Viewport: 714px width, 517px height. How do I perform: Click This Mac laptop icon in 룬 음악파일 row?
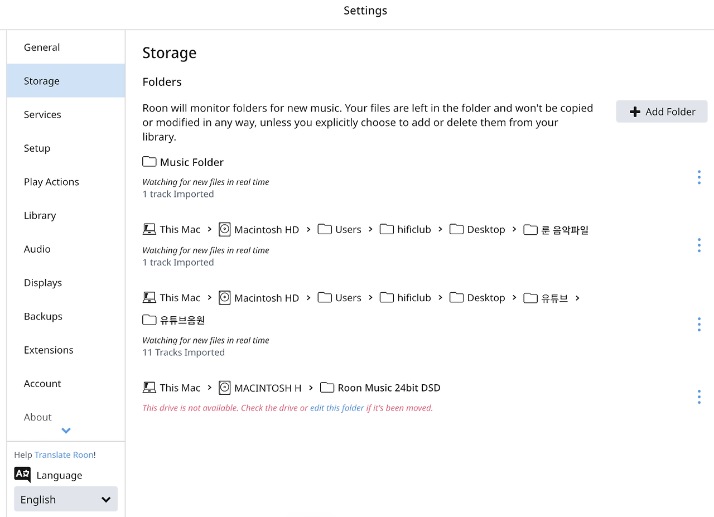149,229
